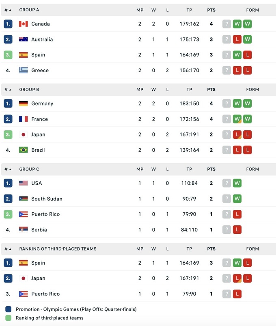Click Japan's rank 2 badge in third-placed ranking

[8, 278]
